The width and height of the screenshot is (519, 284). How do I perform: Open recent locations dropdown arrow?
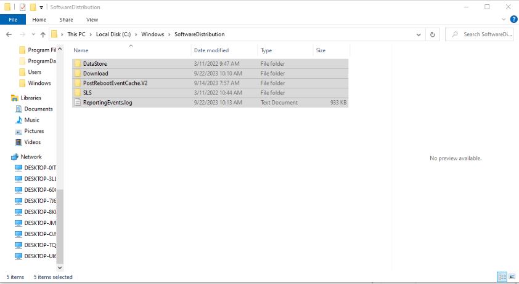click(x=33, y=34)
